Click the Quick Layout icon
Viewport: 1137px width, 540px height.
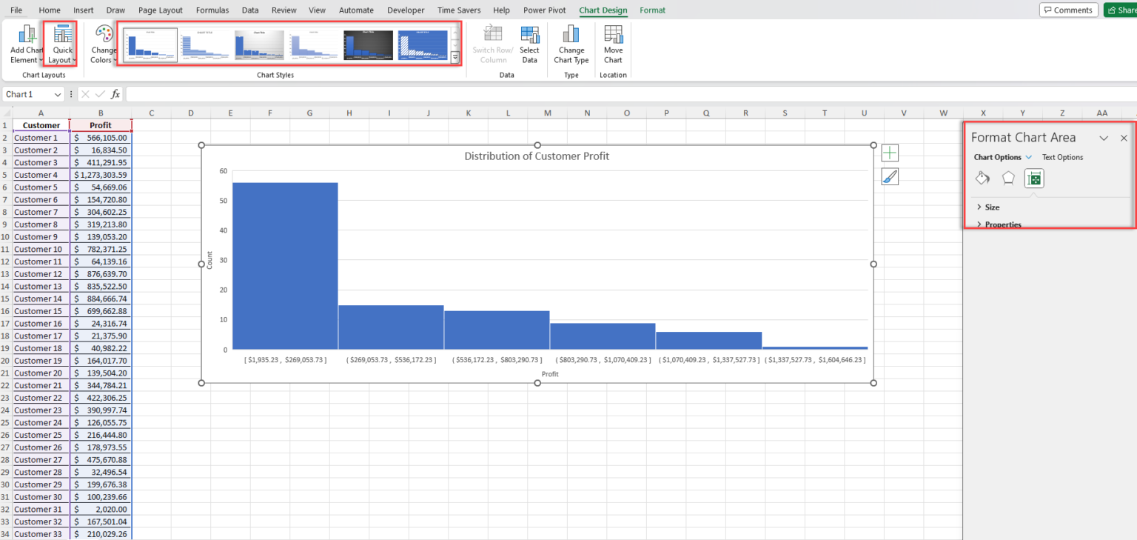(x=60, y=43)
